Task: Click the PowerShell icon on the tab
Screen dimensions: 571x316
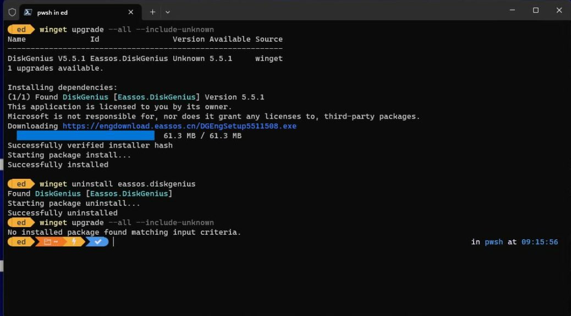Action: [28, 13]
